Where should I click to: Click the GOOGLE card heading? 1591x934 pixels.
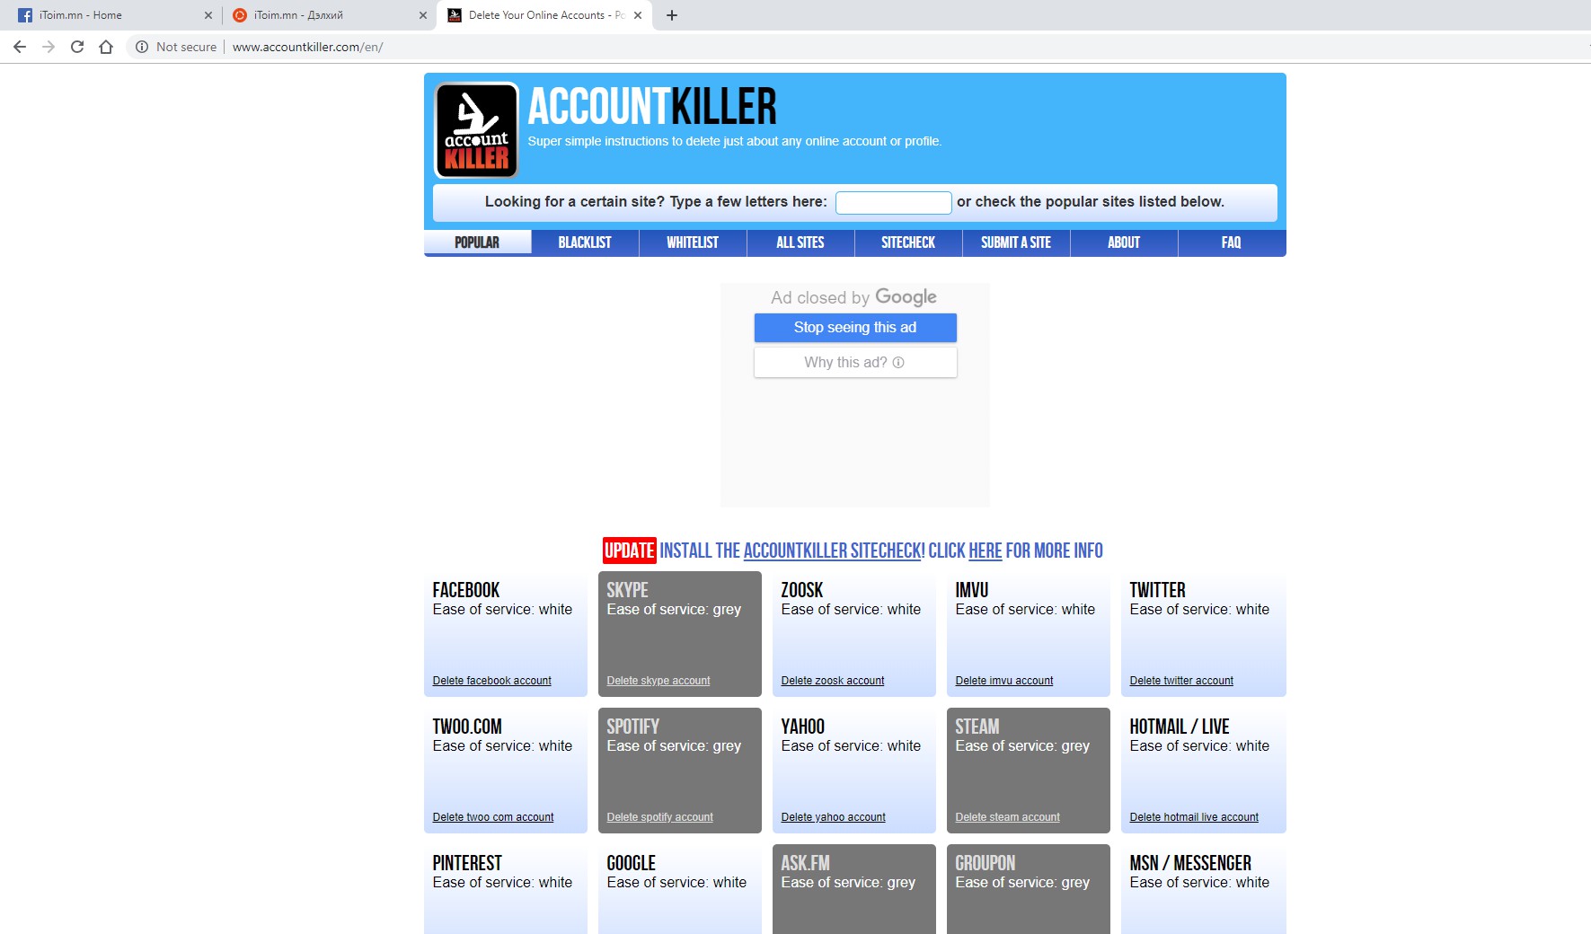(631, 863)
